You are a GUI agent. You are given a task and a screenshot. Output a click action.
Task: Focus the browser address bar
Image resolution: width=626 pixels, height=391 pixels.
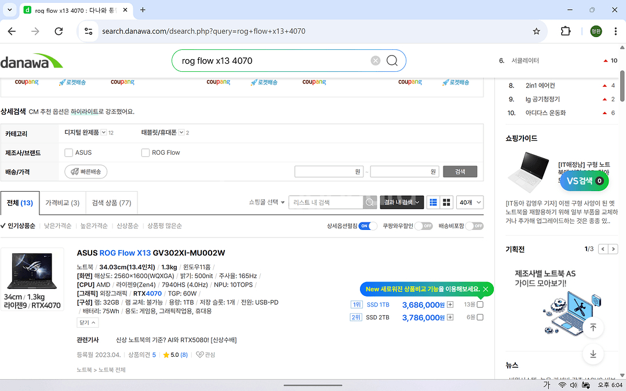tap(311, 31)
